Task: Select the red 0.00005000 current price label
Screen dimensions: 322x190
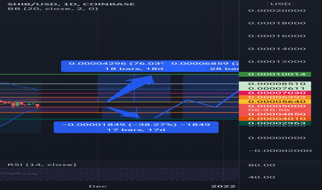Action: tap(275, 106)
